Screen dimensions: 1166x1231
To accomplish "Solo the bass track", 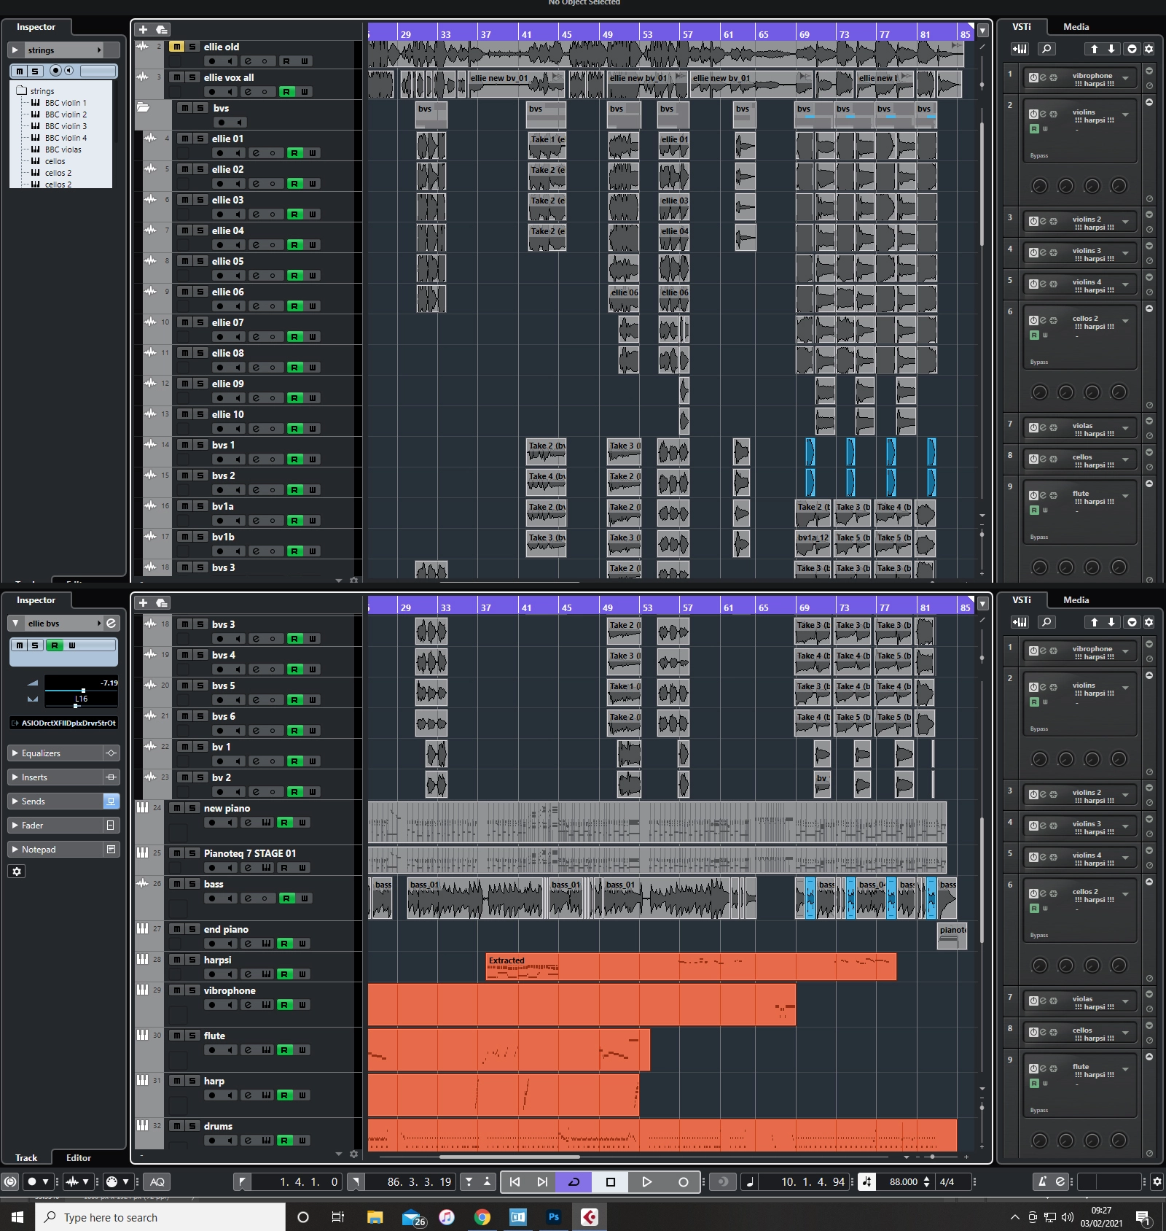I will coord(192,884).
